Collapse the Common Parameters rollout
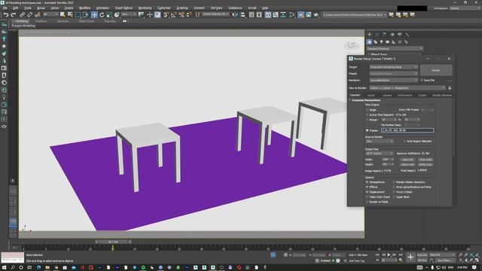482x271 pixels. 366,100
